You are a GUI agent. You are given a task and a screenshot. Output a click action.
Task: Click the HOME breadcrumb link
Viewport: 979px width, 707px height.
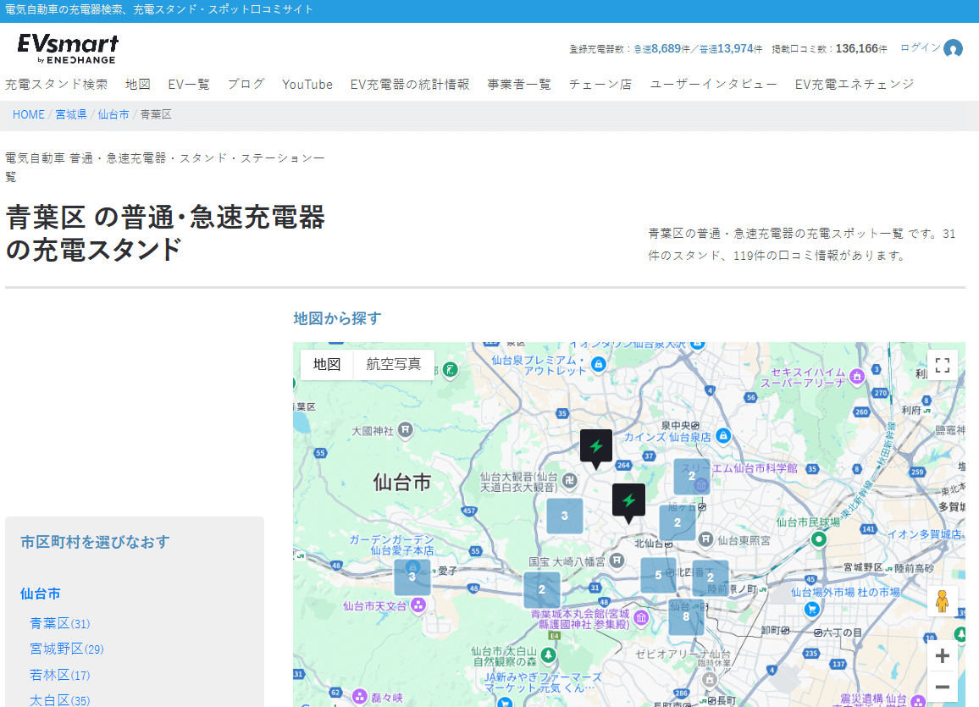(x=28, y=114)
